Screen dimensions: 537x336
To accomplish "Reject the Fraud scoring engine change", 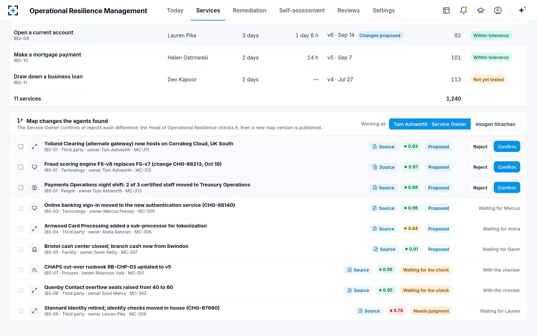I will click(x=480, y=167).
